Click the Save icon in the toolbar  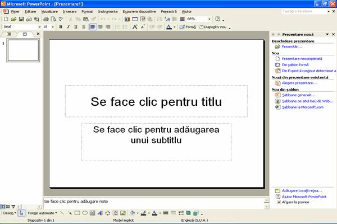point(21,19)
